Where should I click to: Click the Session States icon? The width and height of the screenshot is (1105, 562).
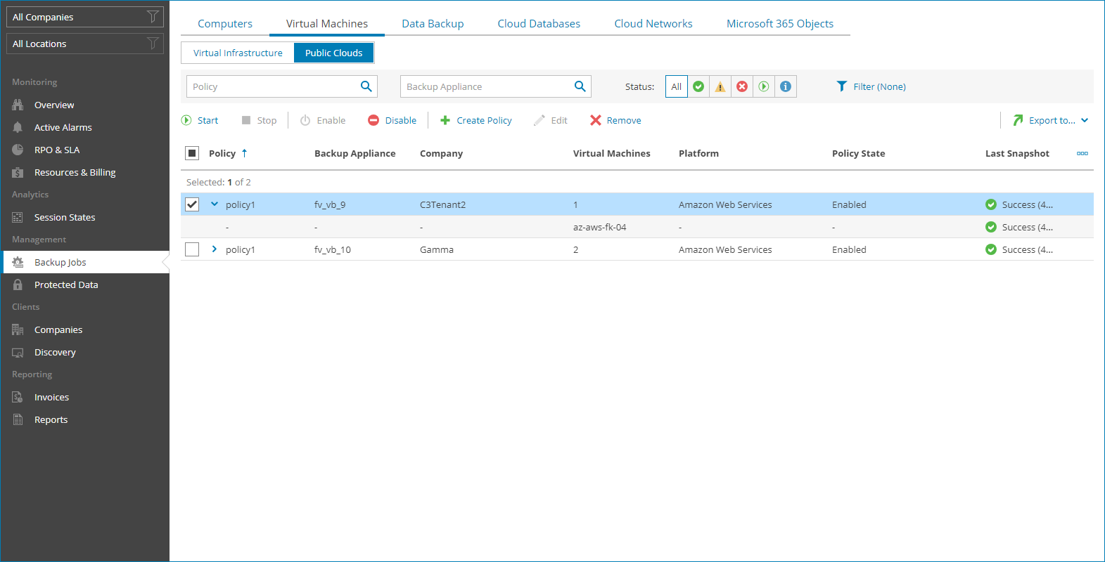[x=18, y=217]
